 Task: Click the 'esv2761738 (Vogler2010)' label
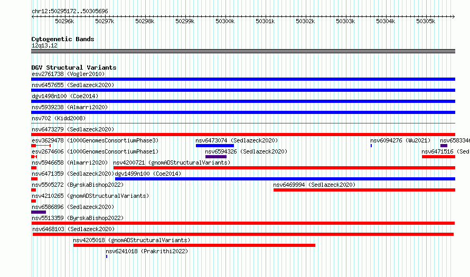[68, 74]
